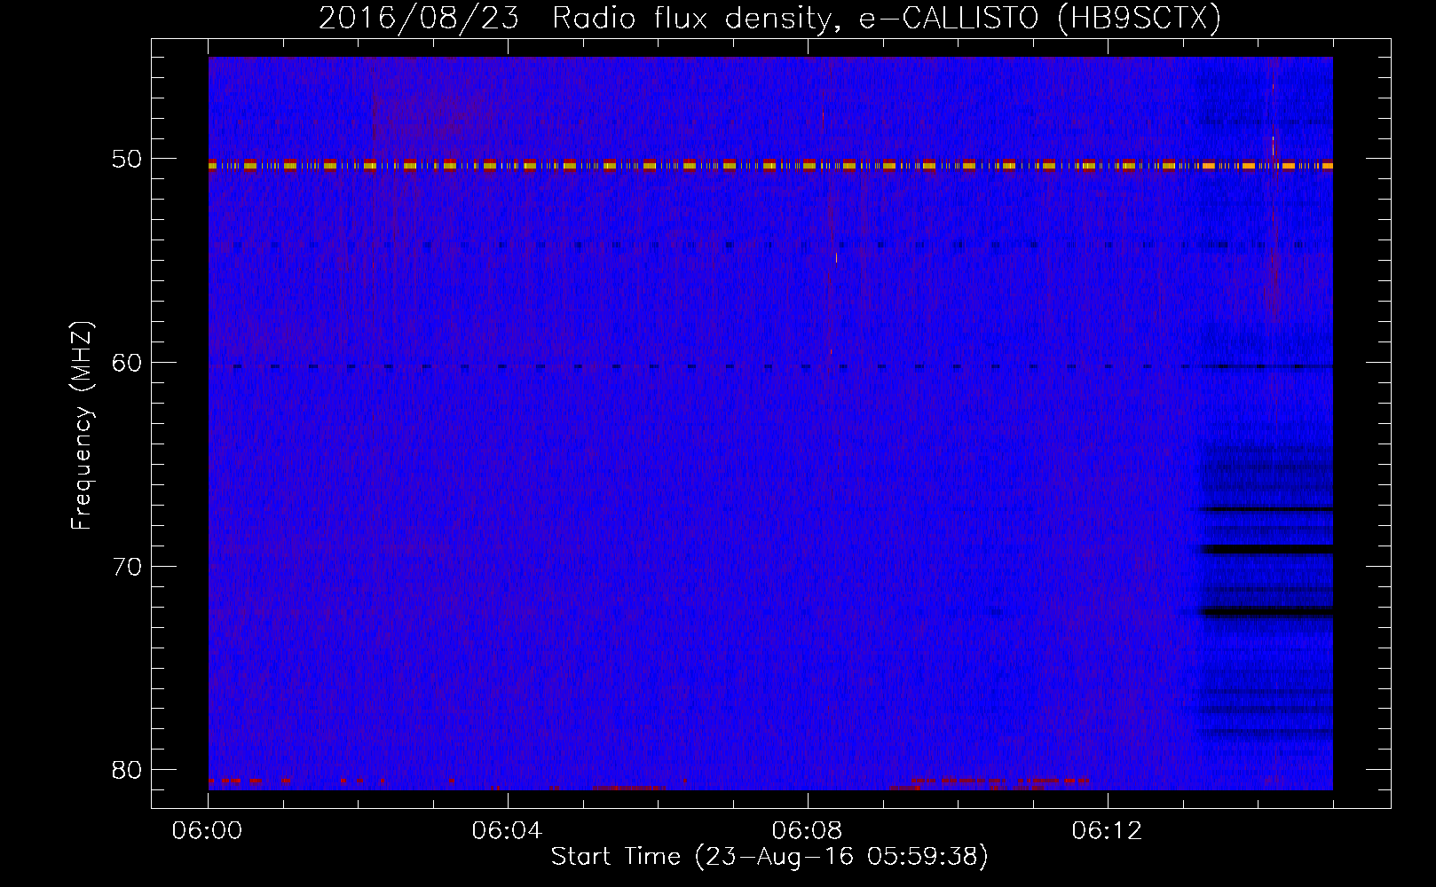Select the station name '(HB9SCTX)' in title

pos(1140,19)
